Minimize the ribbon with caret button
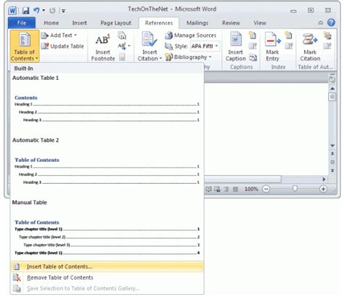The image size is (344, 297). click(321, 23)
